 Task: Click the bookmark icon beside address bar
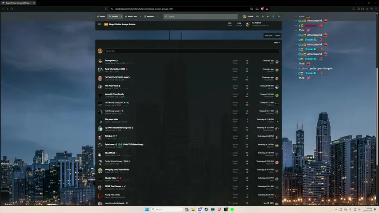click(106, 9)
